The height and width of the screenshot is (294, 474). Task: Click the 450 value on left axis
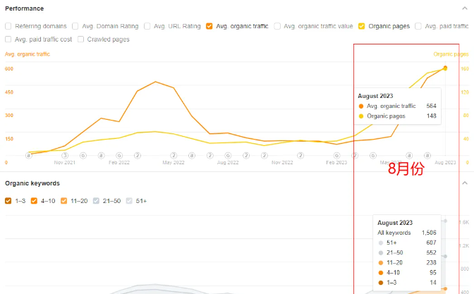9,92
